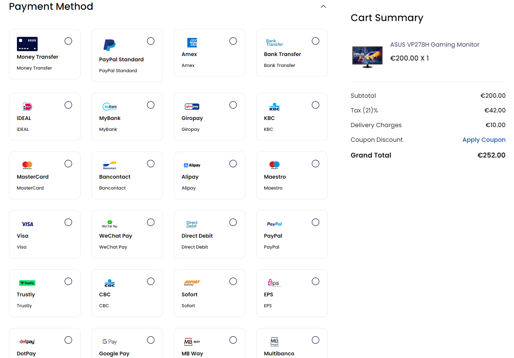
Task: Select the CBC radio button
Action: pos(151,281)
